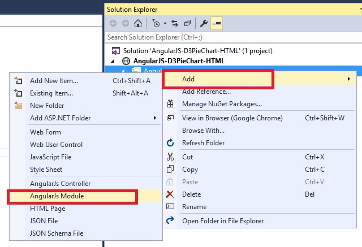362x247 pixels.
Task: Toggle the Preview Selected Items button
Action: pyautogui.click(x=217, y=23)
